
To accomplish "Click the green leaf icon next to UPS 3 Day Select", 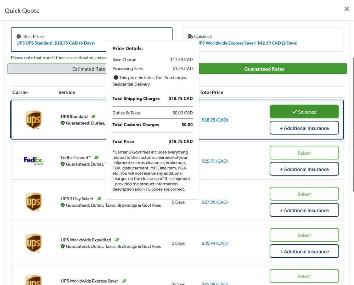I will (x=99, y=199).
